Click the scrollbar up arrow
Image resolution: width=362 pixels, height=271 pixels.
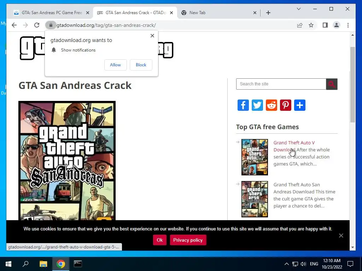click(352, 35)
